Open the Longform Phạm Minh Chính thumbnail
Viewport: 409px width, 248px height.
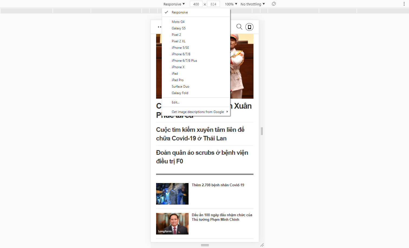click(172, 223)
